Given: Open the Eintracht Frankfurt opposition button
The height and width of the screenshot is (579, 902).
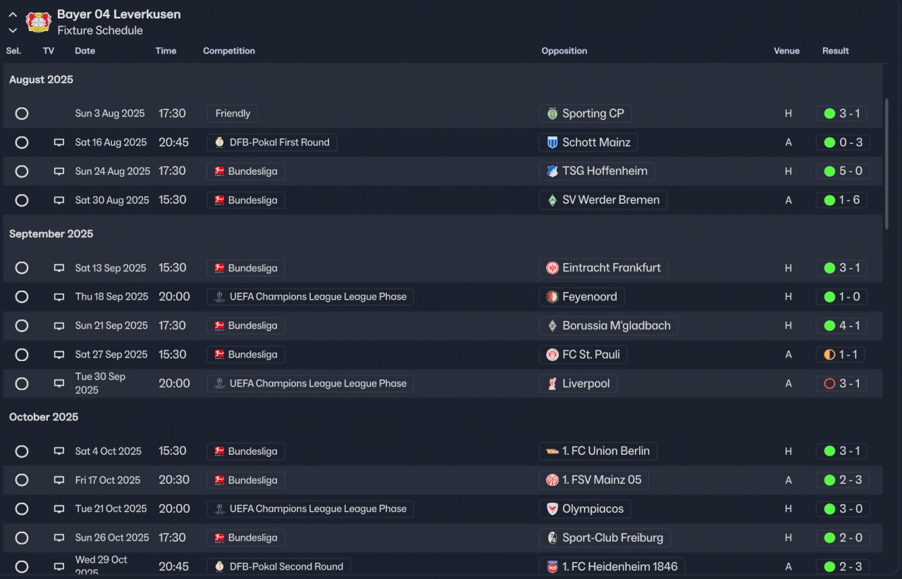Looking at the screenshot, I should 604,268.
